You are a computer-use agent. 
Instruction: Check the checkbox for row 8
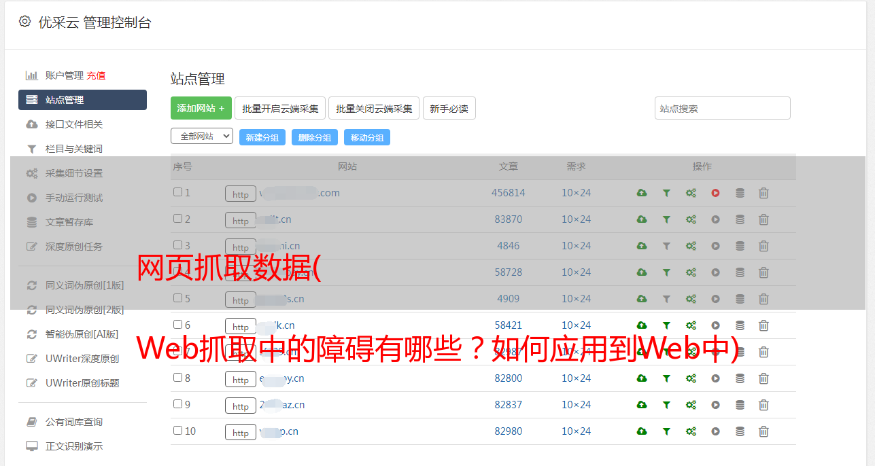coord(177,378)
